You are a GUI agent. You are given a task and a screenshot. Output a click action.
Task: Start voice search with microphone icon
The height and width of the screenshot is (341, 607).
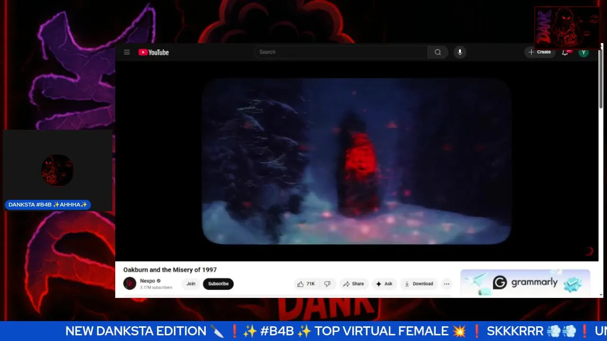pos(460,52)
